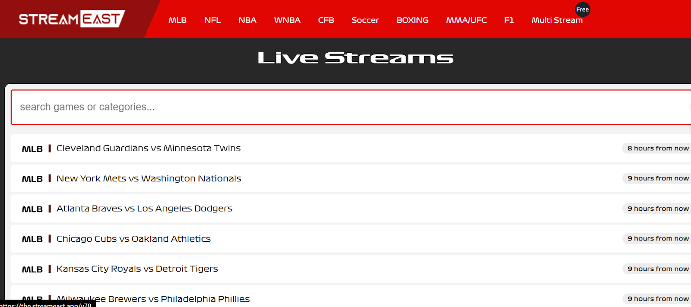Click the MLB label on Cubs row
Viewport: 691px width, 307px height.
point(32,239)
